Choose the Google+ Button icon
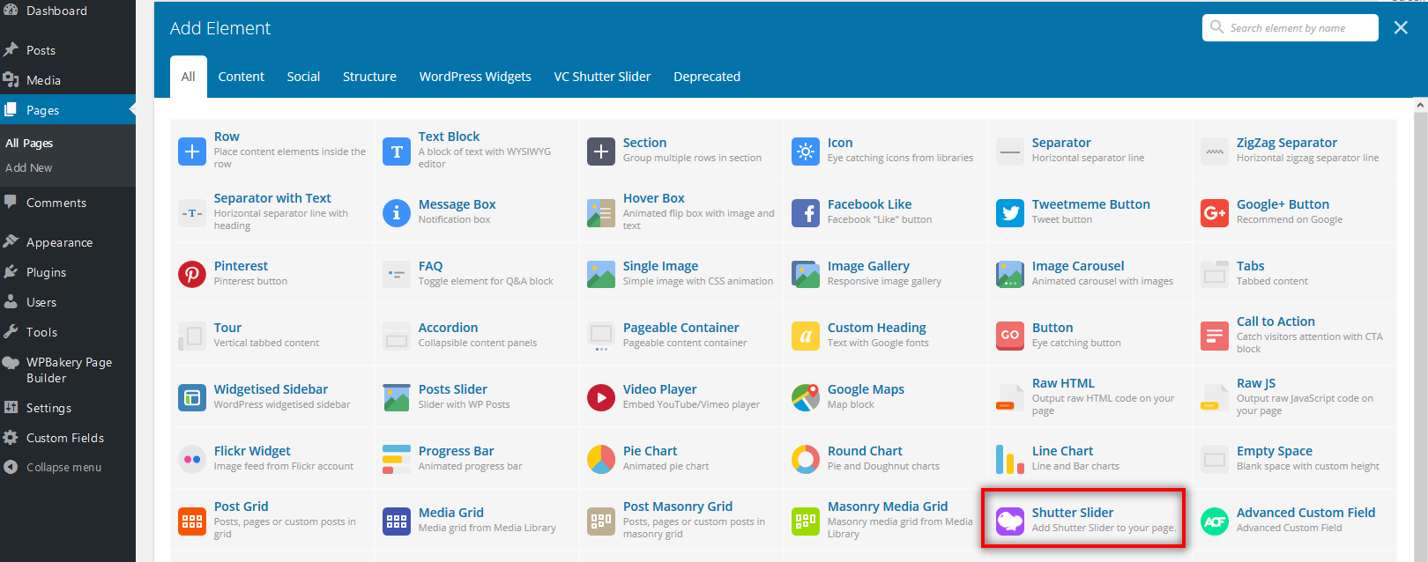Viewport: 1428px width, 562px height. pyautogui.click(x=1215, y=213)
